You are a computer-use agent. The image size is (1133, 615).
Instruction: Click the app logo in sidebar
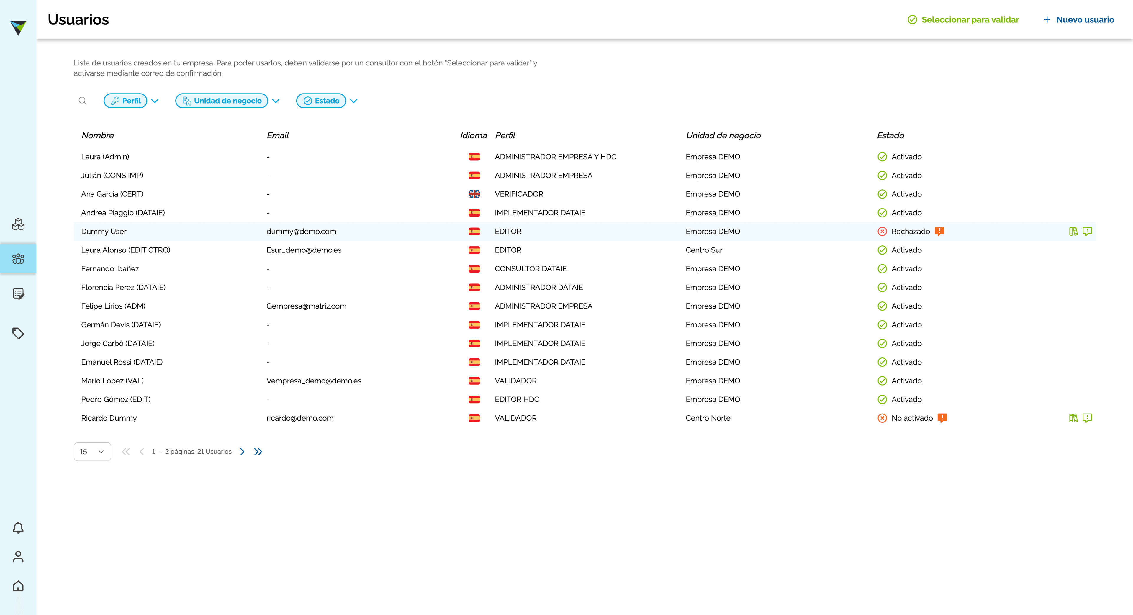point(18,28)
